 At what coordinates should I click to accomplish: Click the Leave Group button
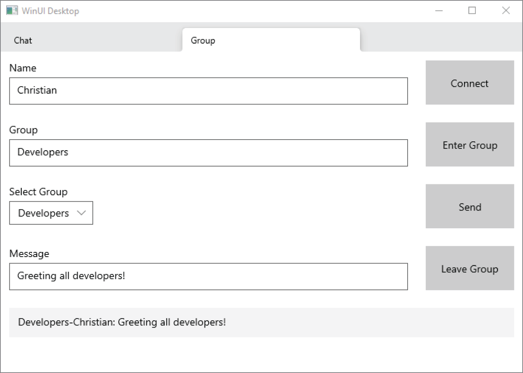point(469,269)
